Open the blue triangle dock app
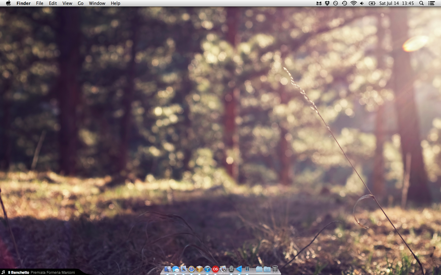Viewport: 441px width, 275px height. click(x=239, y=269)
